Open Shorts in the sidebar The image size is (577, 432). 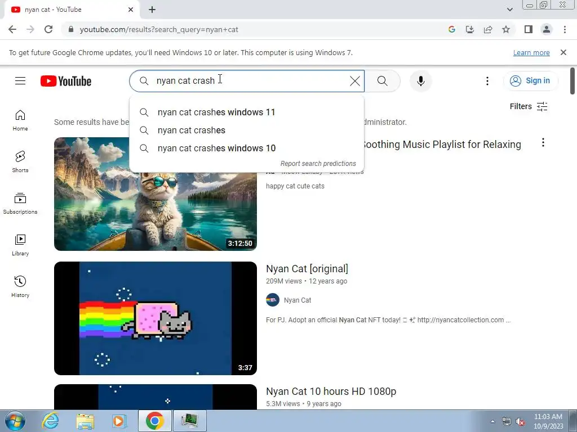click(20, 162)
